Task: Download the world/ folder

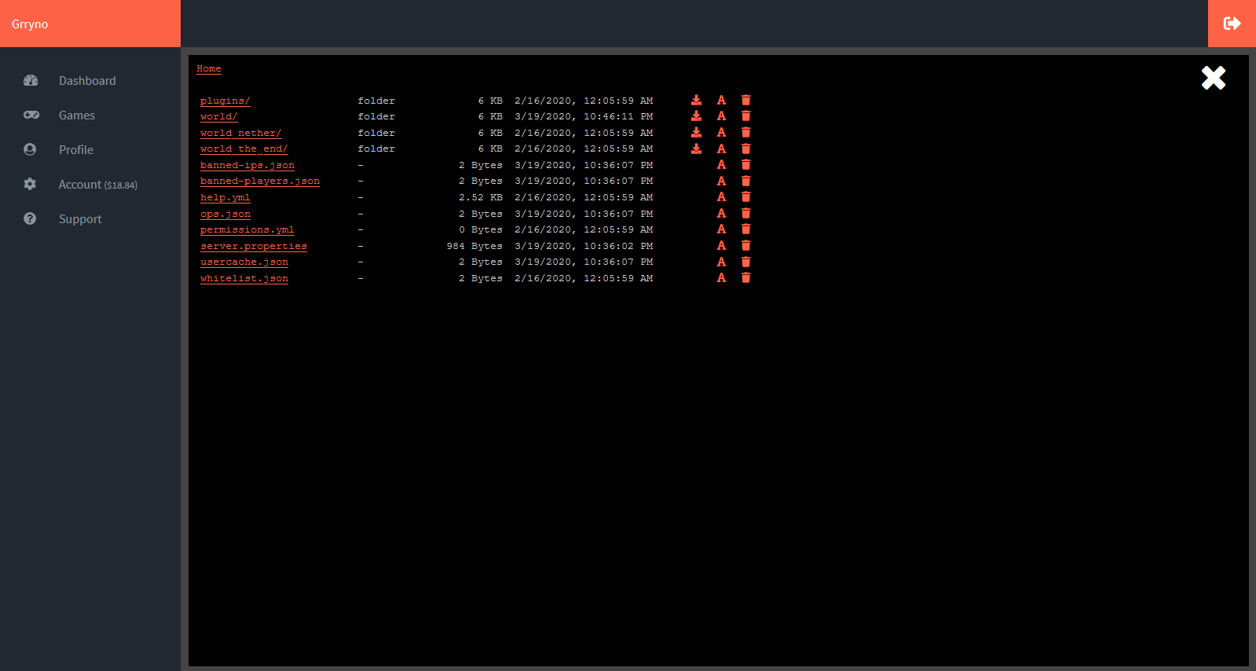Action: [696, 116]
